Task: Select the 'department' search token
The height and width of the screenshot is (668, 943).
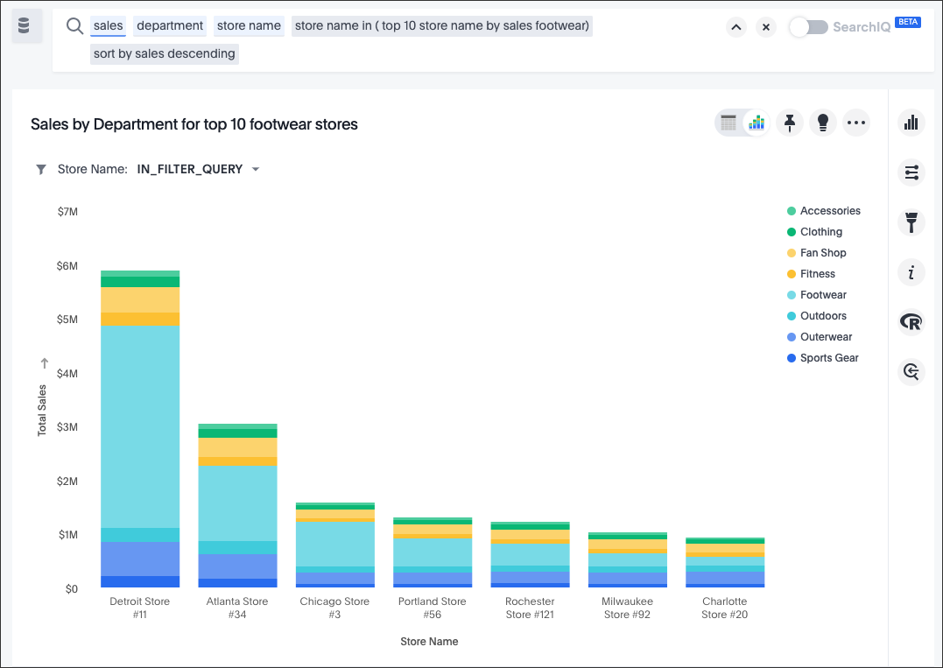Action: pyautogui.click(x=170, y=26)
